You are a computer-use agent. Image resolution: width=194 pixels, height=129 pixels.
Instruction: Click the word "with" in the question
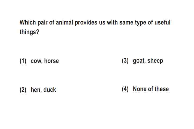(112, 22)
